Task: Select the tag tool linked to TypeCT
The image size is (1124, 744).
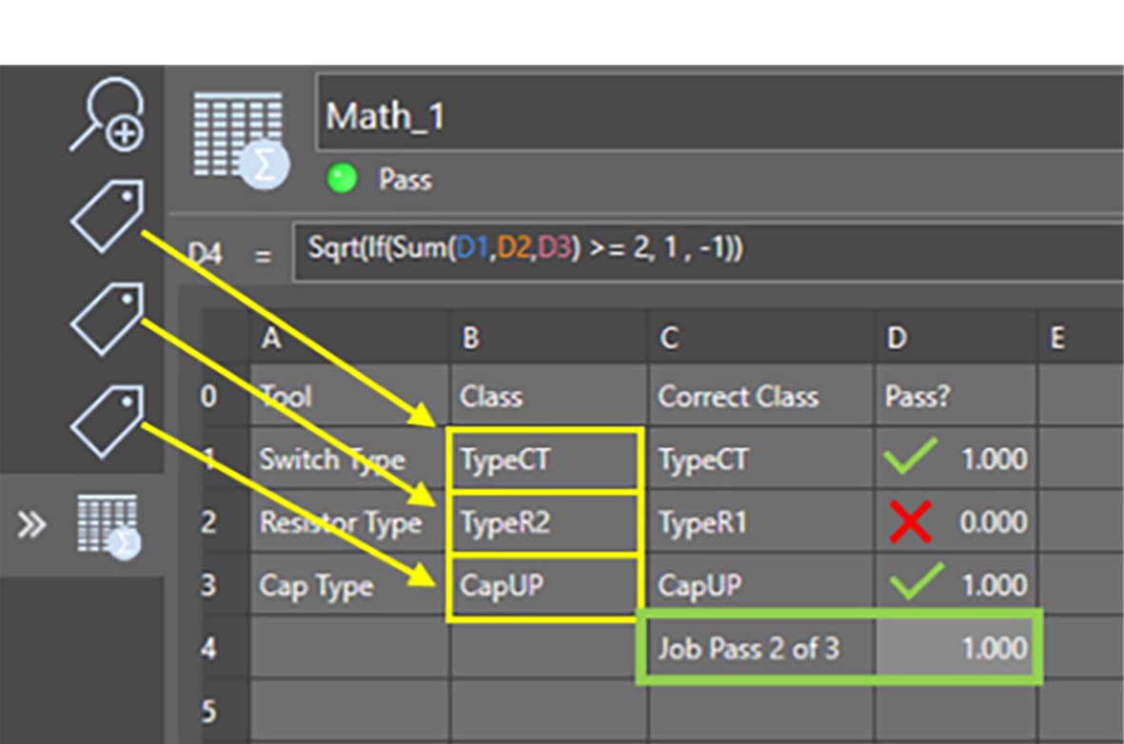Action: click(108, 217)
